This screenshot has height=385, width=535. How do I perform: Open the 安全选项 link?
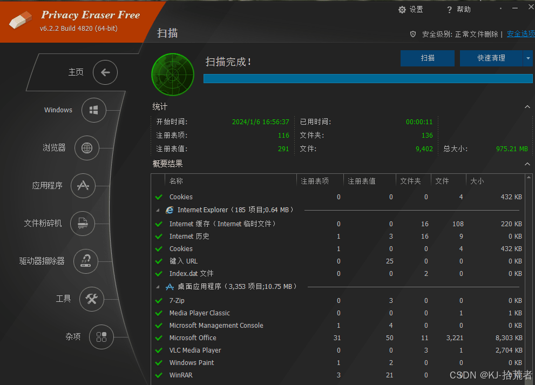520,34
